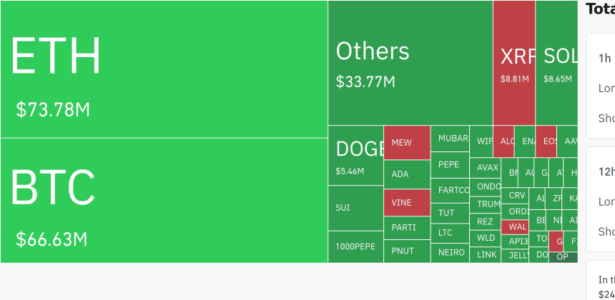The width and height of the screenshot is (615, 300).
Task: Select the PEPE tile
Action: (450, 165)
